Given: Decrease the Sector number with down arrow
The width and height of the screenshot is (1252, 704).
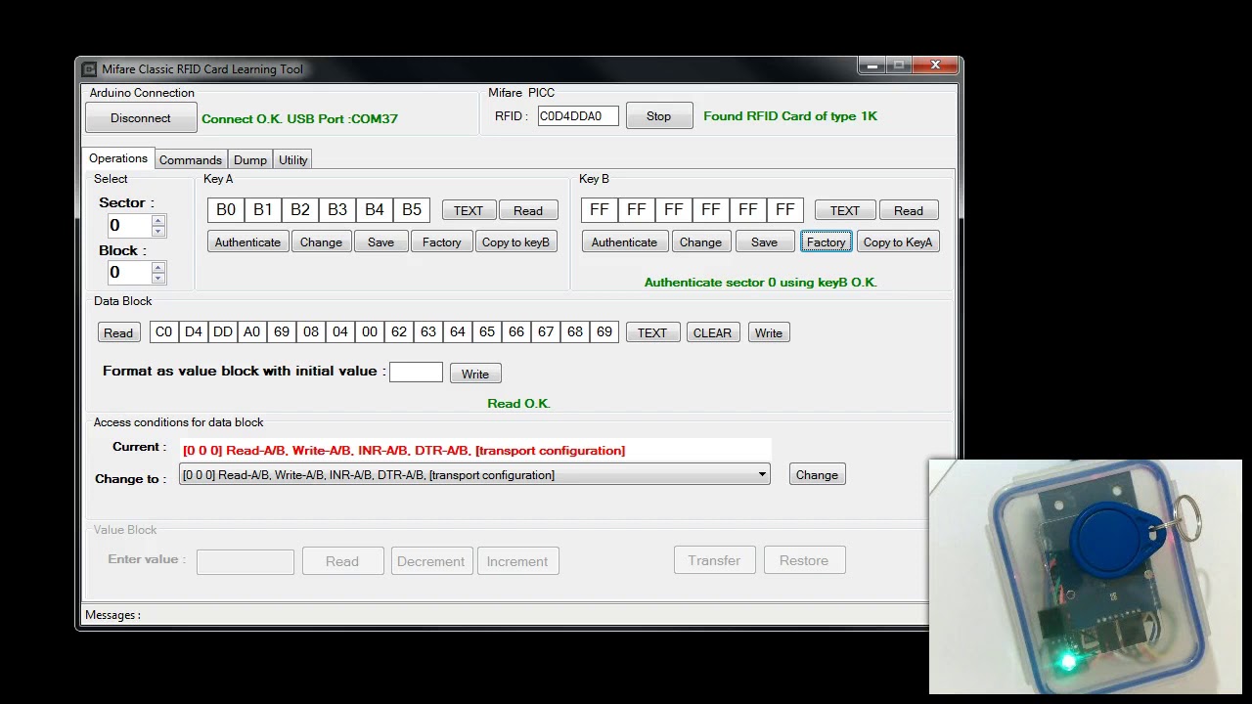Looking at the screenshot, I should pos(158,232).
